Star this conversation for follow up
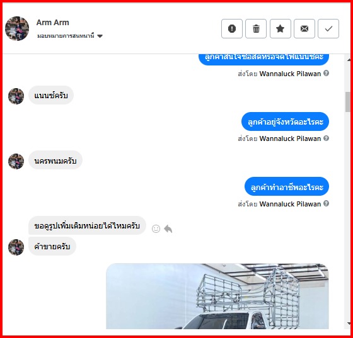Screen dimensions: 353x338 281,28
